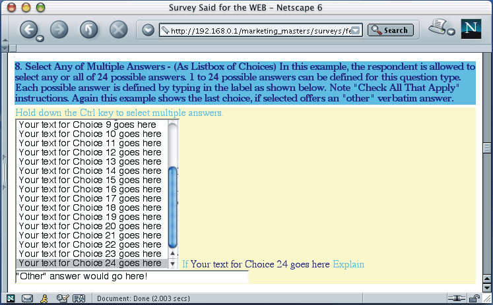This screenshot has width=493, height=305.
Task: Open the Back button history dropdown arrow
Action: click(x=40, y=39)
